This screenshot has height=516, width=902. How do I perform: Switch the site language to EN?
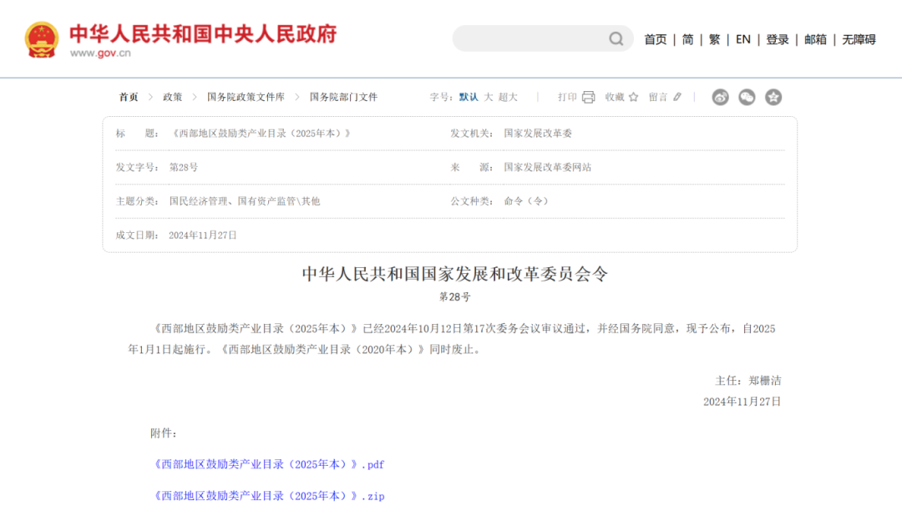742,39
